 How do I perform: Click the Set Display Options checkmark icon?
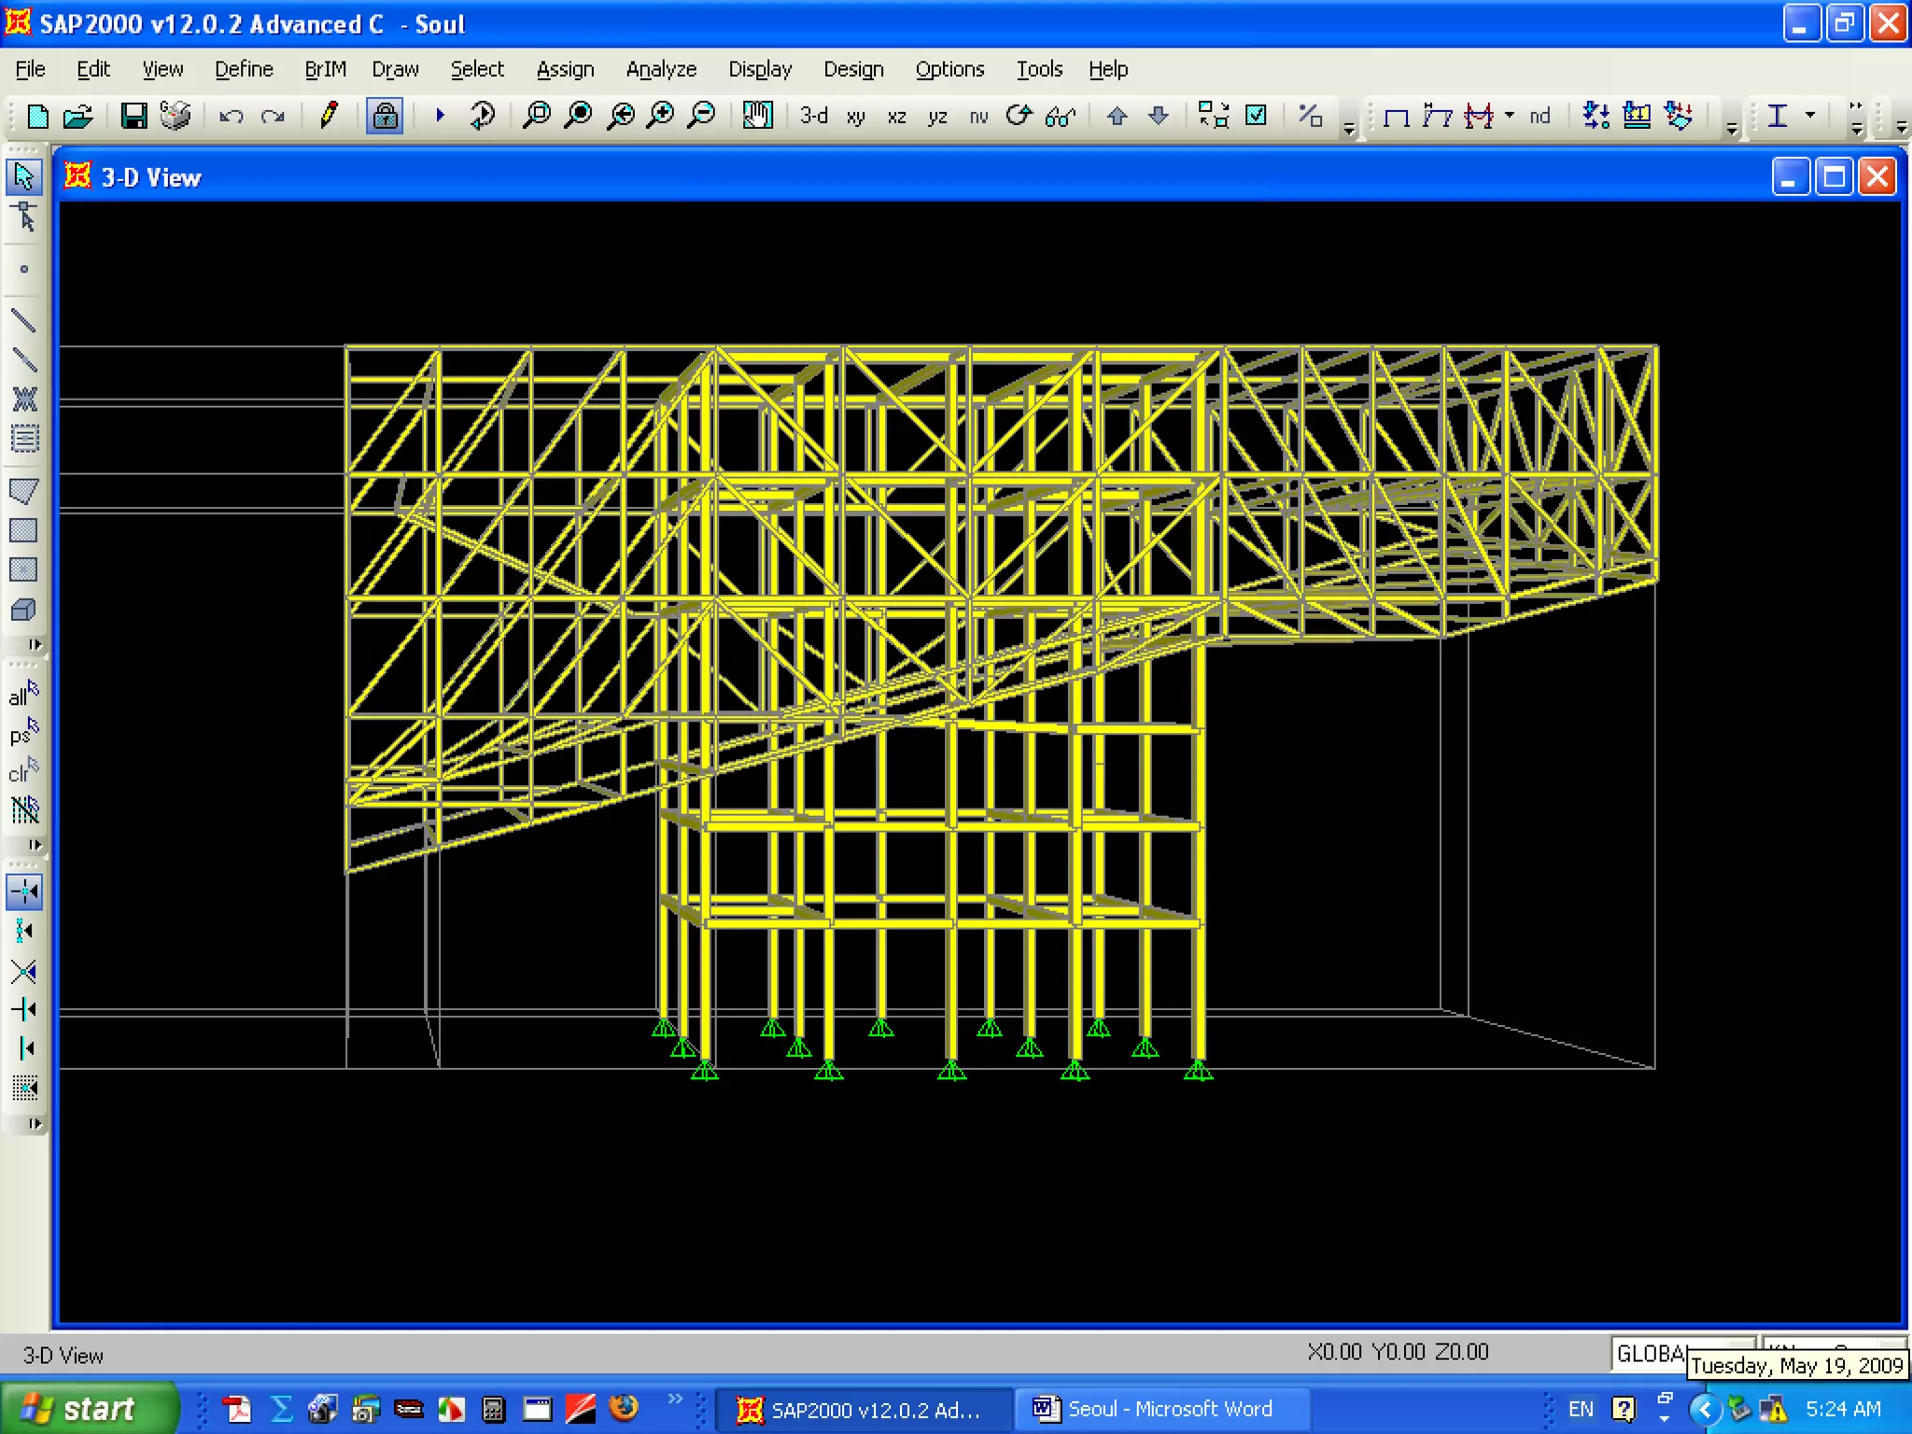pos(1257,116)
